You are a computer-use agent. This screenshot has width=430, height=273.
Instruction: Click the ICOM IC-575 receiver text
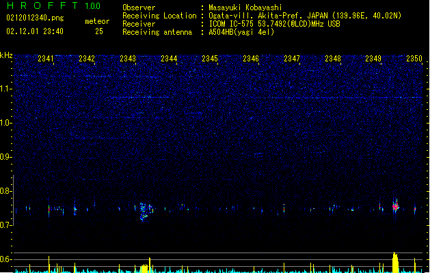click(x=274, y=24)
